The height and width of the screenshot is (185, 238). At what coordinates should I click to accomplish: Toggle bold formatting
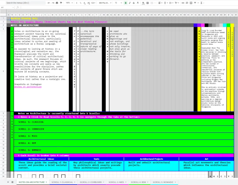(126, 3)
